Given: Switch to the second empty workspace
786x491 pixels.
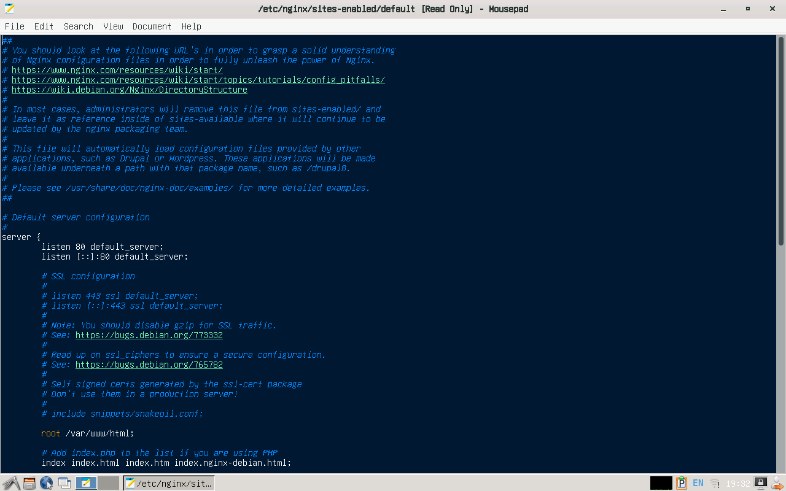Looking at the screenshot, I should click(x=108, y=483).
